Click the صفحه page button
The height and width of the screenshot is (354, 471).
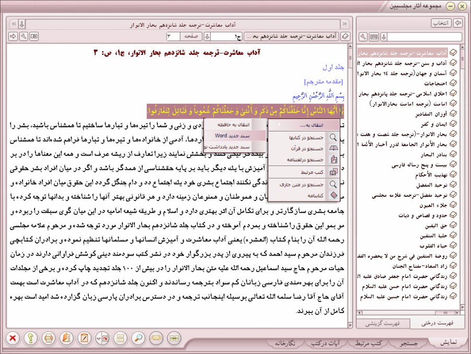[x=191, y=36]
